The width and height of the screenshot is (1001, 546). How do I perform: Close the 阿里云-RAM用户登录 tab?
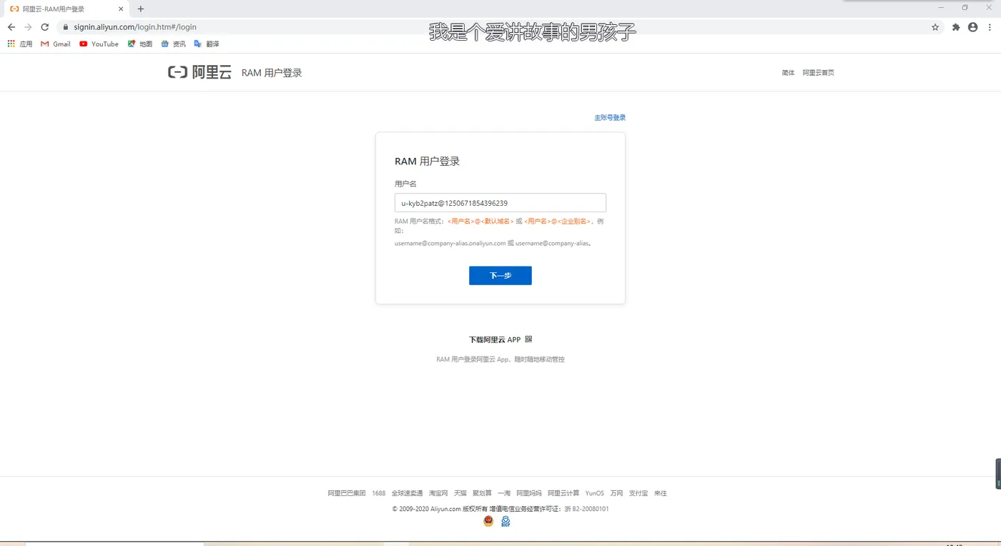click(121, 9)
